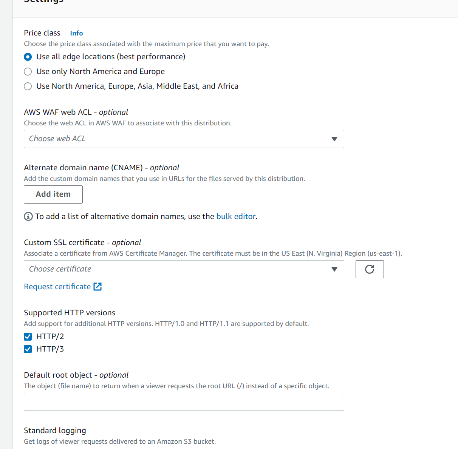This screenshot has width=458, height=449.
Task: Choose "Use only North America and Europe"
Action: 28,71
